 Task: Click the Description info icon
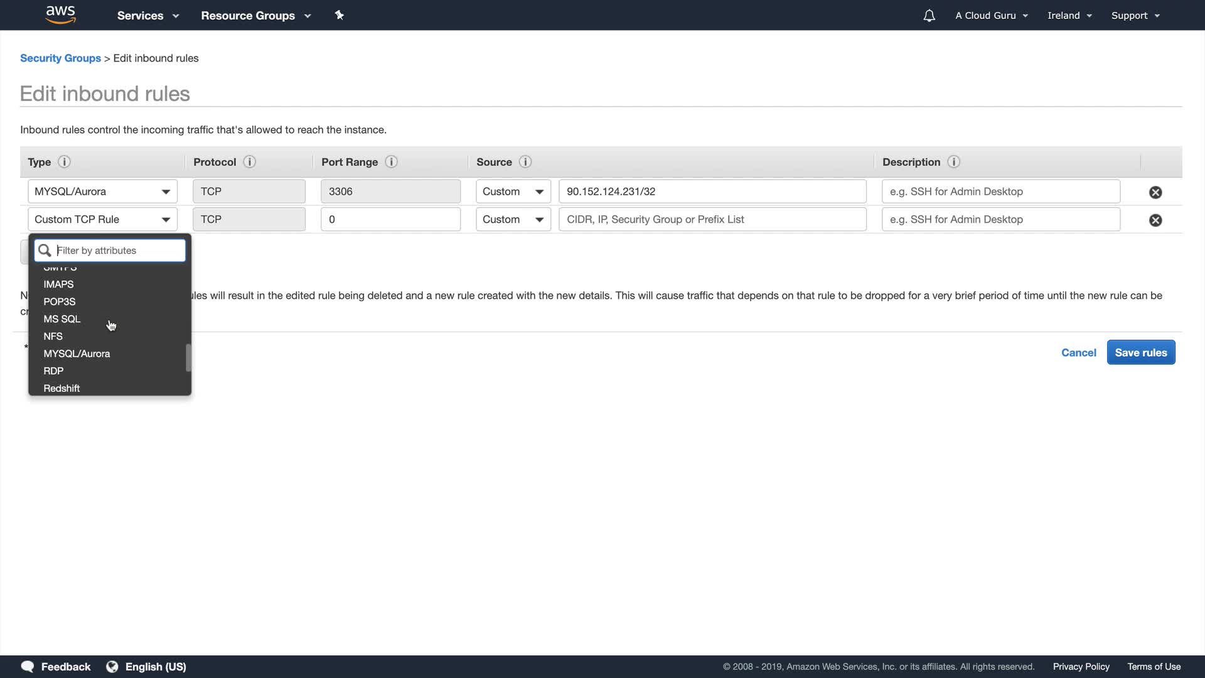[953, 162]
